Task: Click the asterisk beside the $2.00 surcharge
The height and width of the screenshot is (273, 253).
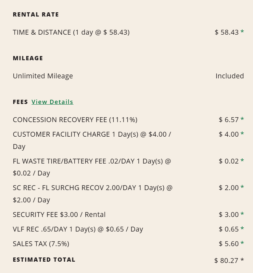Action: tap(242, 188)
